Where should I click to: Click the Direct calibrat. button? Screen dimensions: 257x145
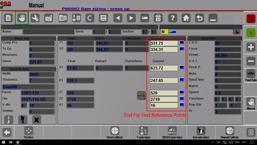point(115,132)
